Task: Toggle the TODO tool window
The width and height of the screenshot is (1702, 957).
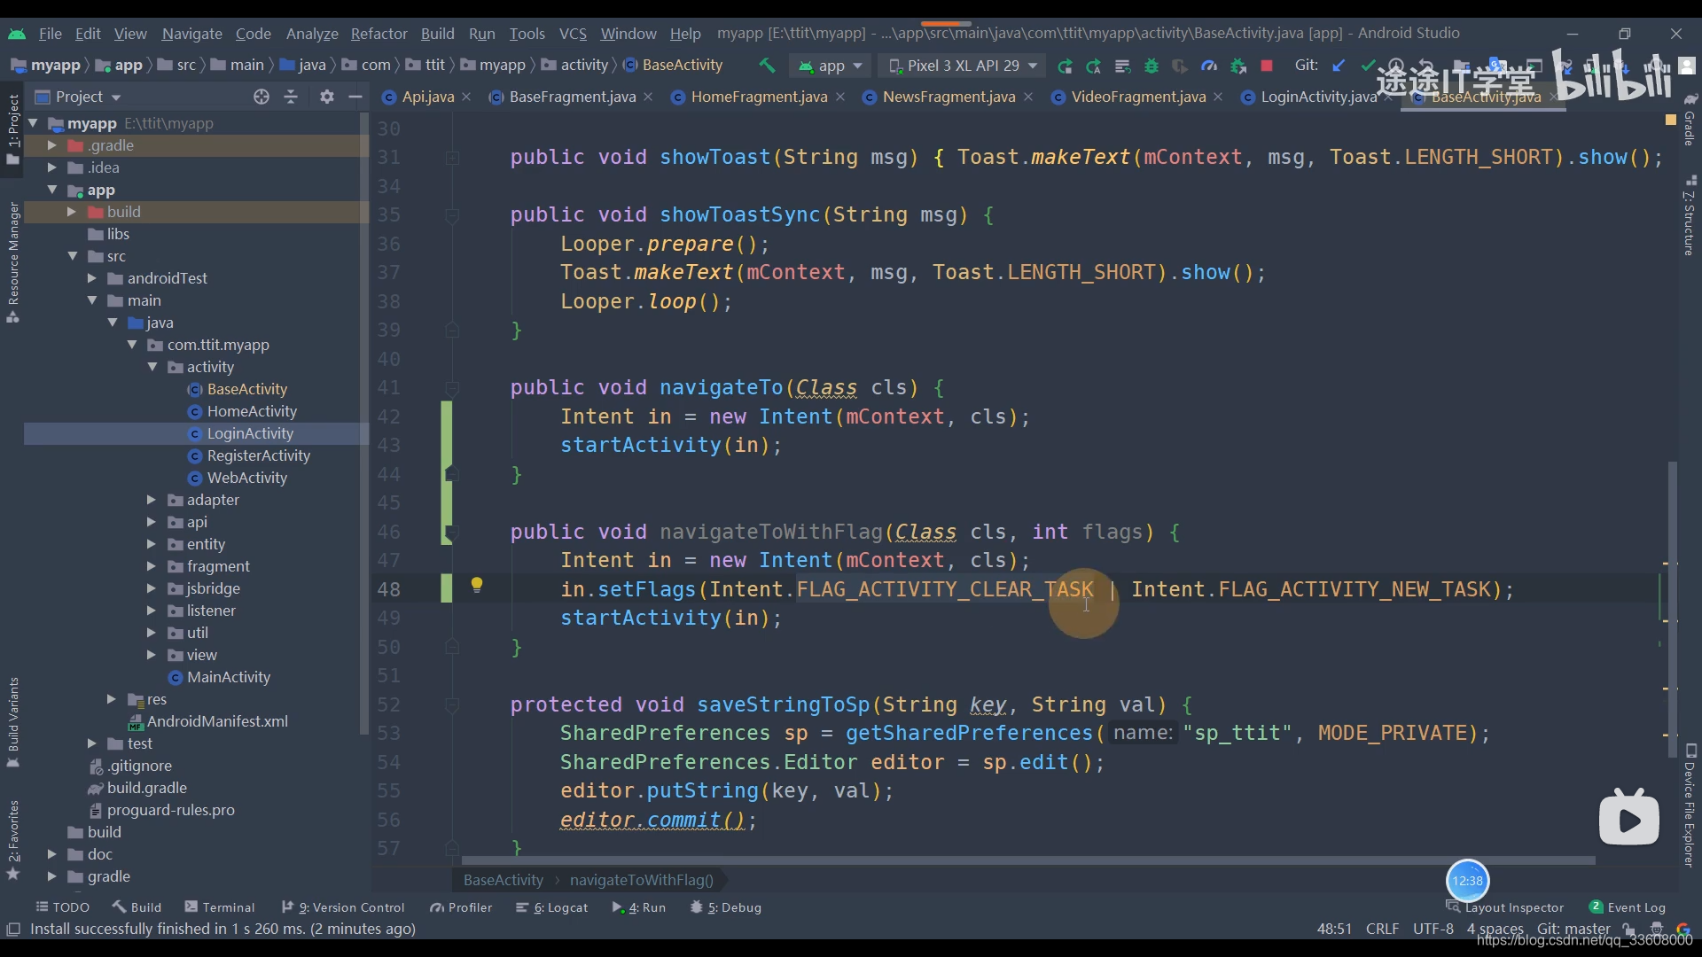Action: pos(63,907)
